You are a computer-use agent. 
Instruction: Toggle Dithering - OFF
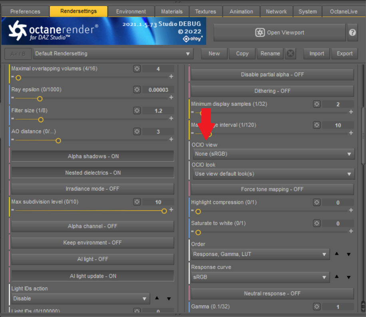coord(273,91)
